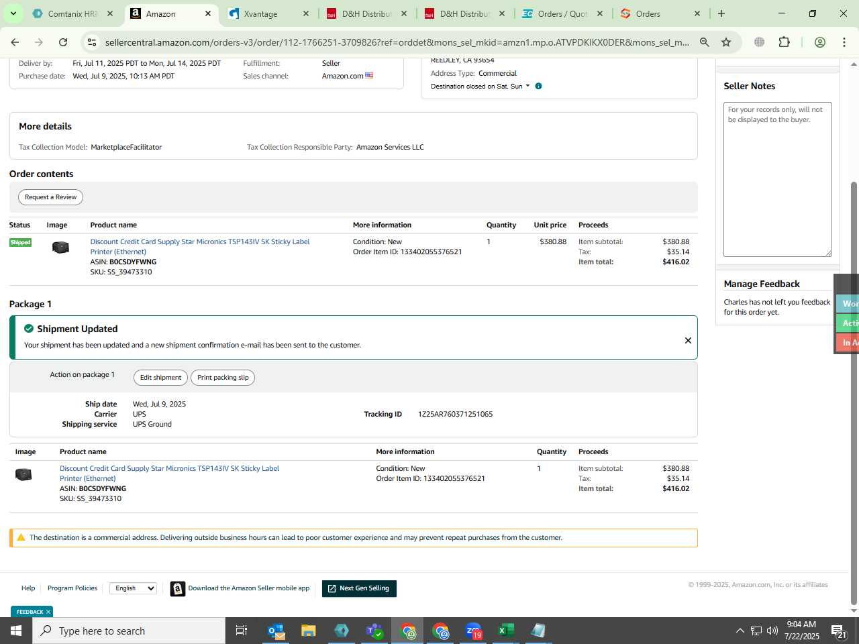Open Excel from the taskbar
Image resolution: width=859 pixels, height=644 pixels.
click(506, 631)
